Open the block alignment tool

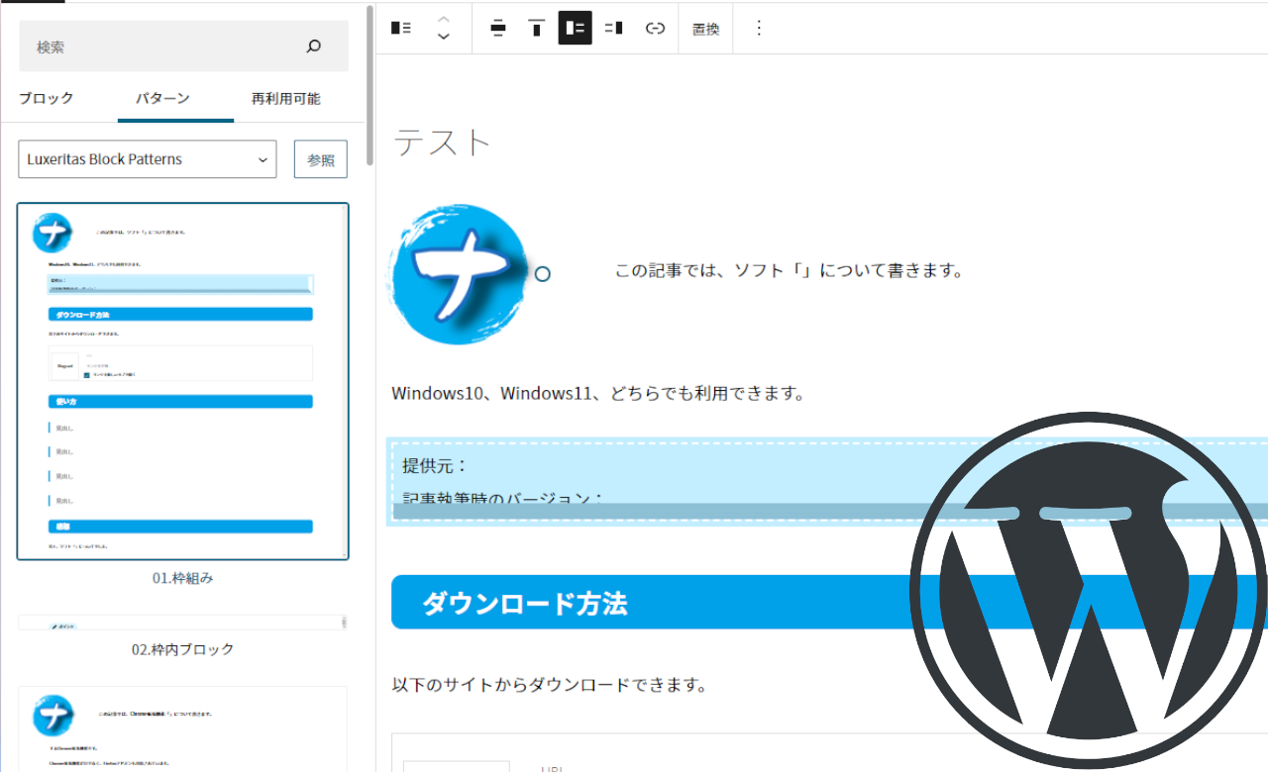coord(498,28)
